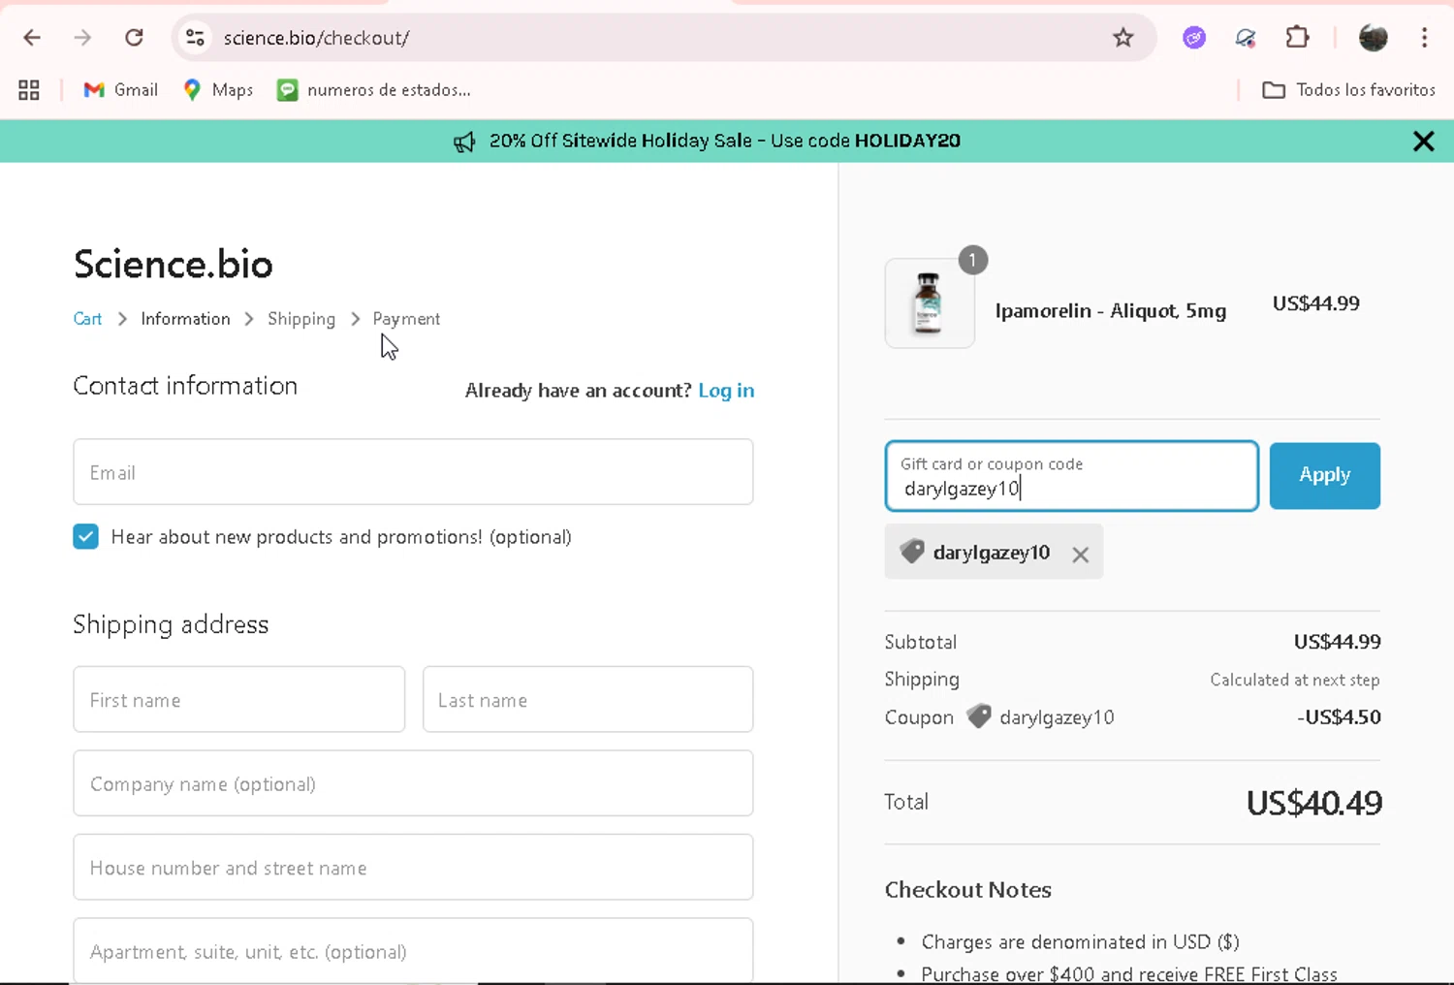Focus the Last name field
The width and height of the screenshot is (1454, 985).
(587, 699)
